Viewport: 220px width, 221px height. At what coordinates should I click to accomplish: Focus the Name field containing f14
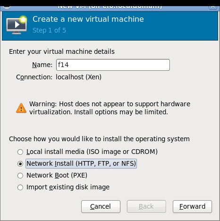point(113,65)
